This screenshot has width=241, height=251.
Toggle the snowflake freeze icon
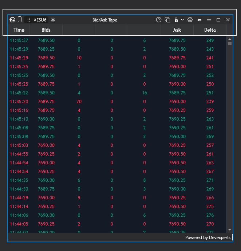(53, 20)
